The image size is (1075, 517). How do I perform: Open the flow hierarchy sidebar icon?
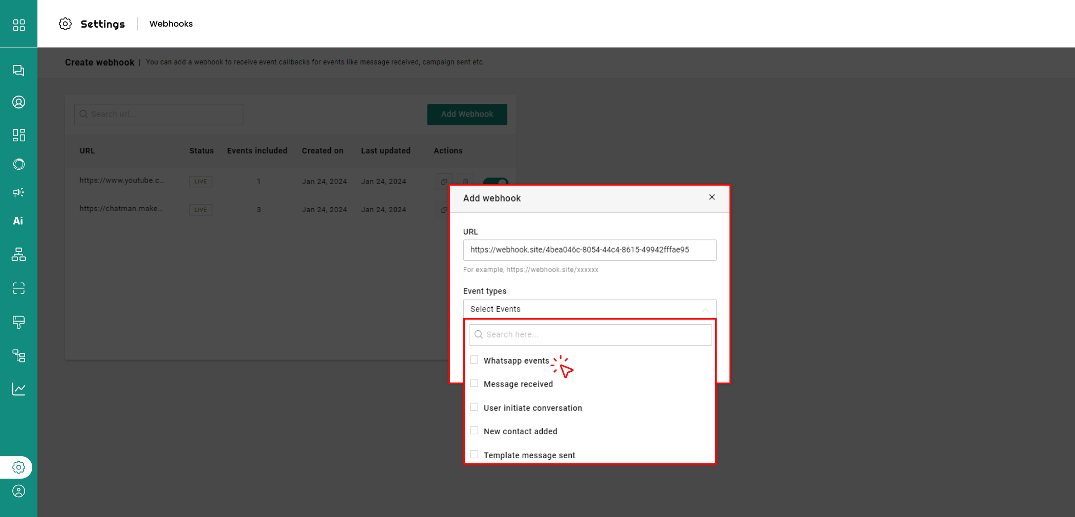tap(18, 254)
